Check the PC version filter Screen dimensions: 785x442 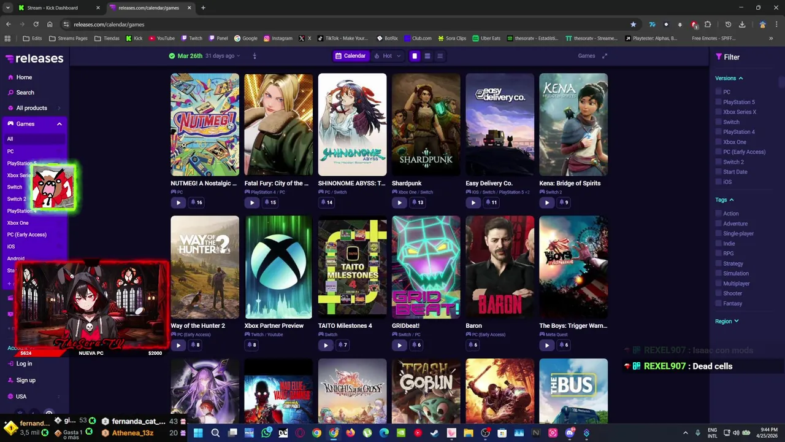[x=718, y=92]
